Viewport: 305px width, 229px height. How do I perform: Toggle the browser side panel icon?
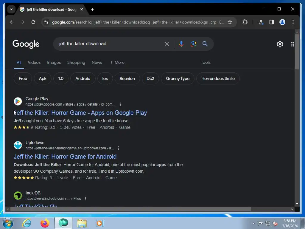[272, 22]
